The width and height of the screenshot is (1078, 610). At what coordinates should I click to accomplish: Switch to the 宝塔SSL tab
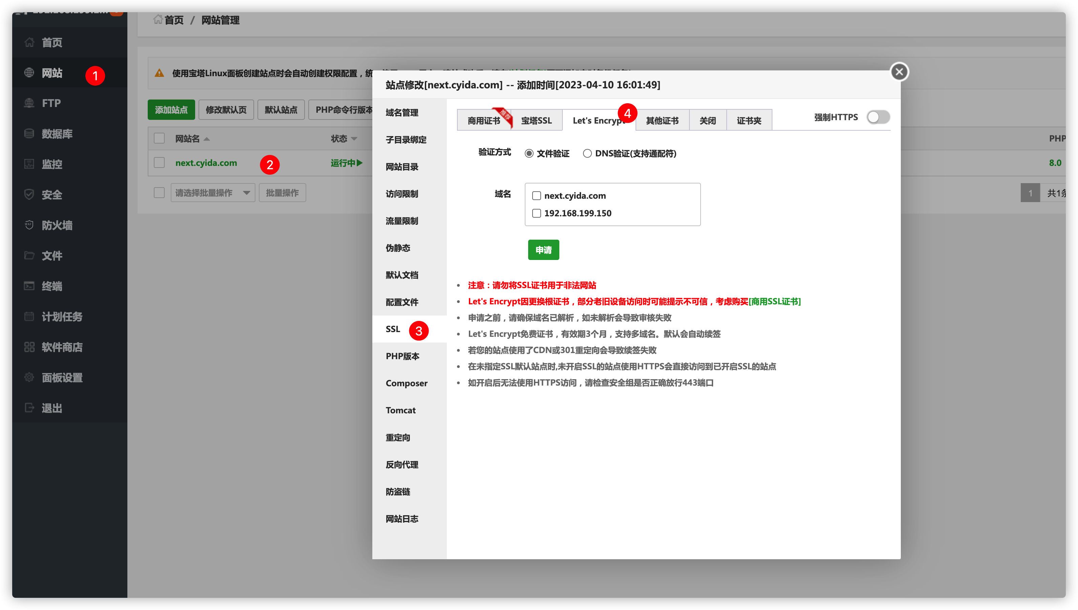pos(536,121)
